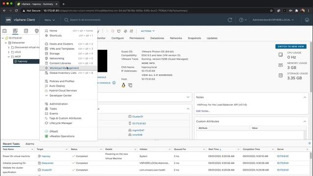Click the smiley feedback icon
Viewport: 313px width, 176px height.
[307, 20]
